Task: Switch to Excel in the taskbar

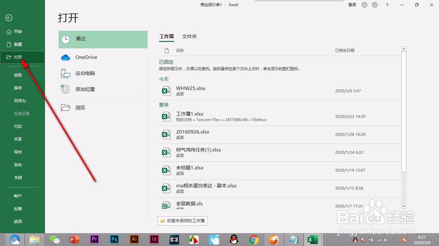Action: pyautogui.click(x=313, y=239)
